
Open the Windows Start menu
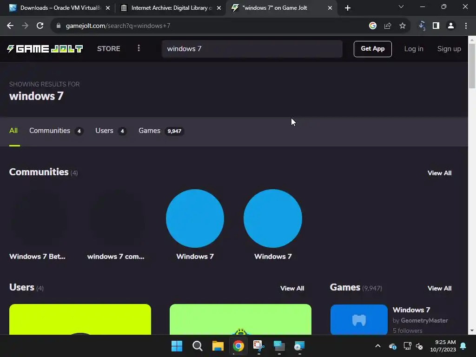(177, 346)
